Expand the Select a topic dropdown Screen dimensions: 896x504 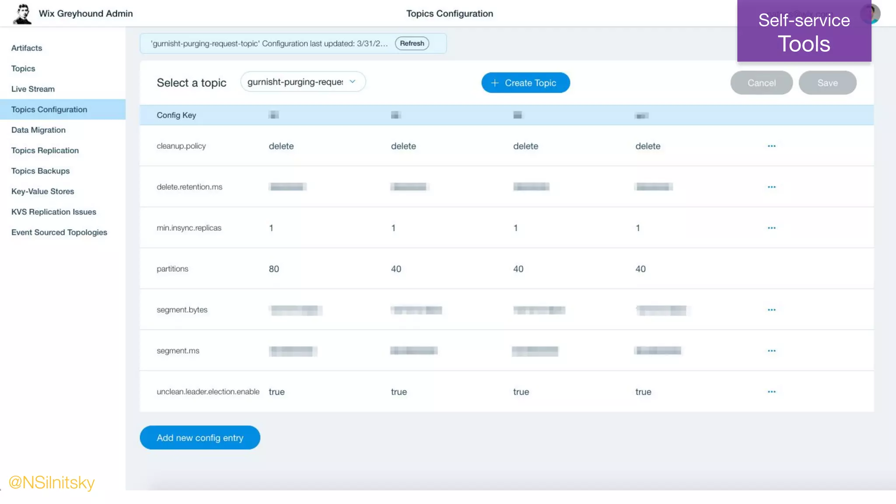[x=296, y=82]
